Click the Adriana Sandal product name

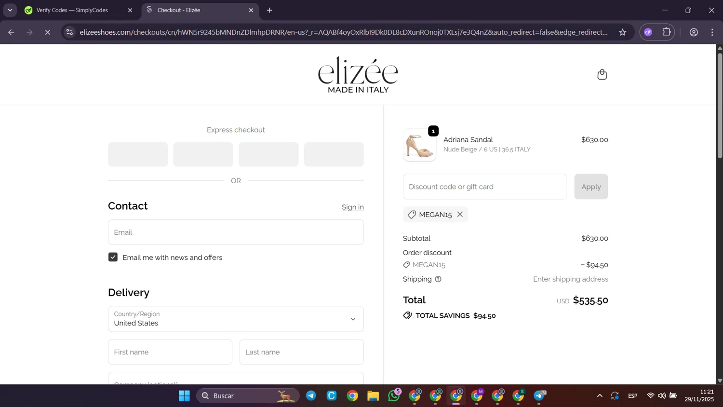click(468, 140)
